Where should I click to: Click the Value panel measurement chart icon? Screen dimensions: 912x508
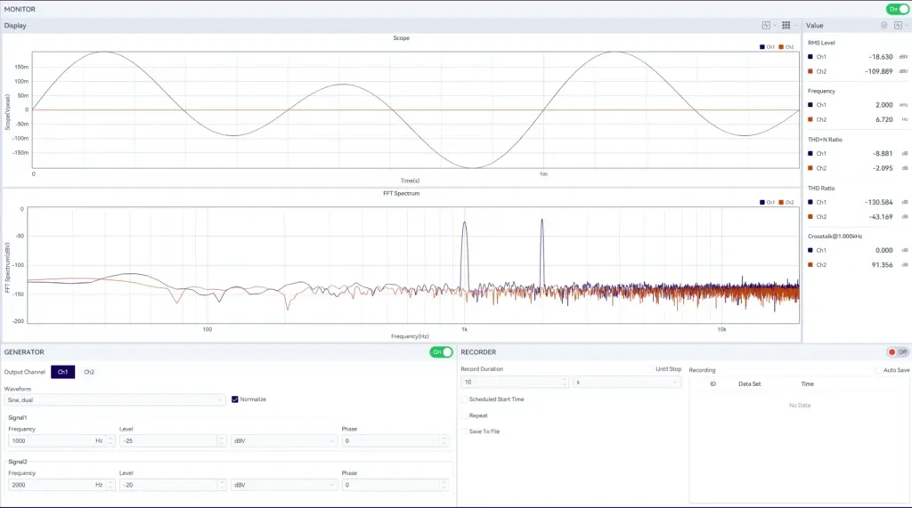(898, 25)
